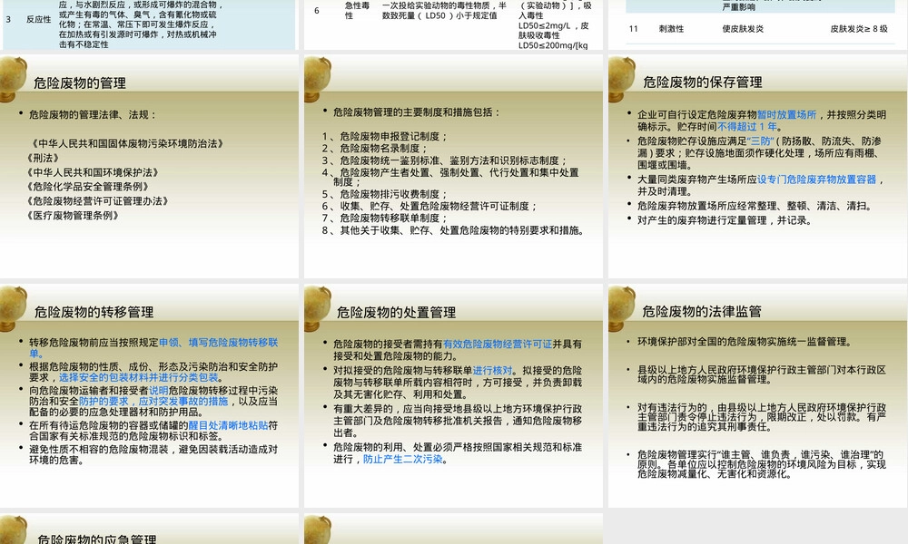Click the blue text 选择安全的包装材料并进行分类包装

tap(139, 377)
